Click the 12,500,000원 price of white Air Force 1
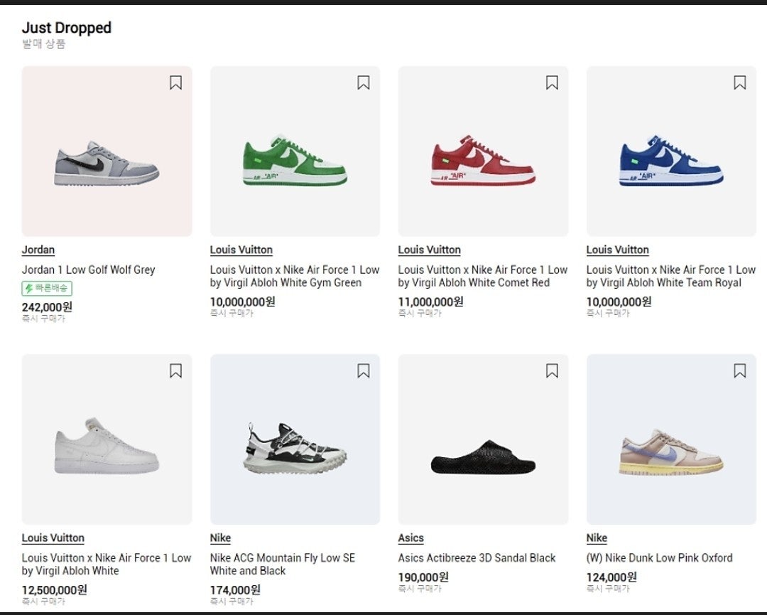This screenshot has height=615, width=767. pos(54,590)
